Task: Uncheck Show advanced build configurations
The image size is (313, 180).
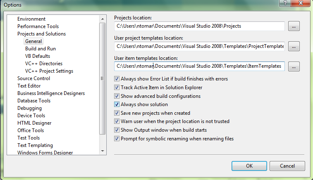Action: click(117, 96)
